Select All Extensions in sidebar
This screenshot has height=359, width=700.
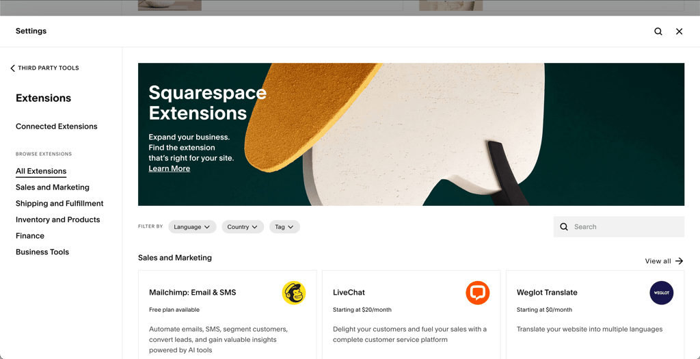(x=41, y=171)
